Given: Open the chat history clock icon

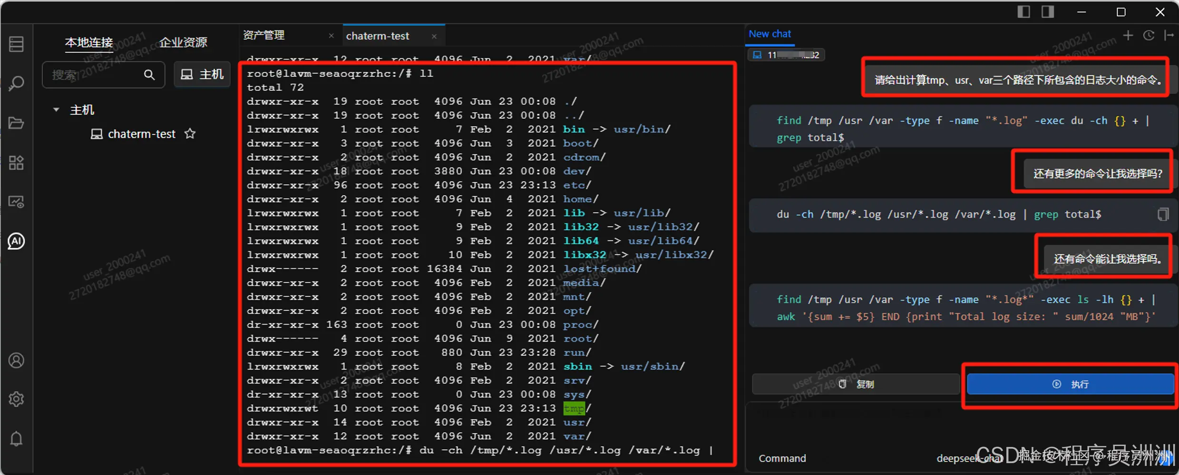Looking at the screenshot, I should (1149, 35).
